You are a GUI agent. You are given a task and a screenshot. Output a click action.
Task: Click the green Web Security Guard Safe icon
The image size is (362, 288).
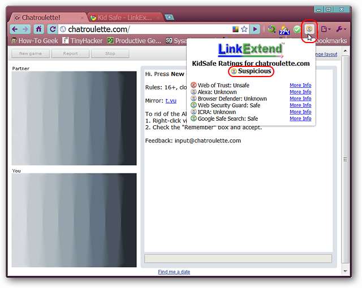pyautogui.click(x=193, y=105)
